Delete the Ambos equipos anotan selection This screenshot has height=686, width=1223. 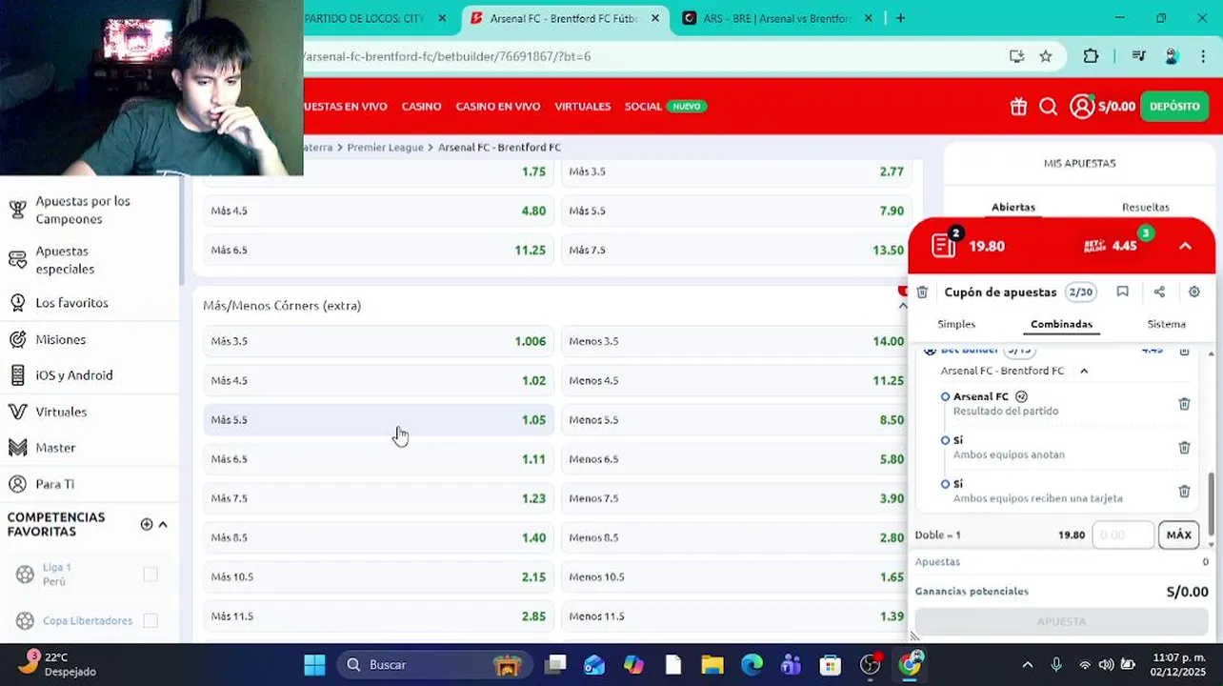[1184, 448]
